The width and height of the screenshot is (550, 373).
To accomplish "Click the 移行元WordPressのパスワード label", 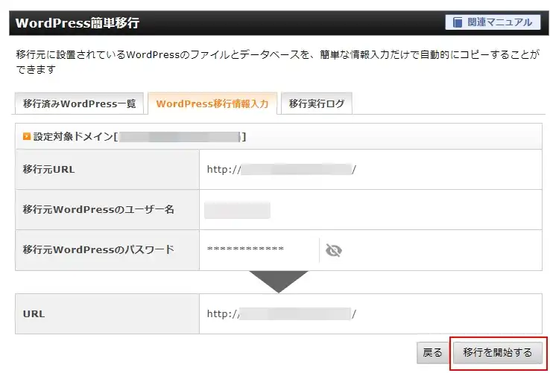I will tap(98, 249).
